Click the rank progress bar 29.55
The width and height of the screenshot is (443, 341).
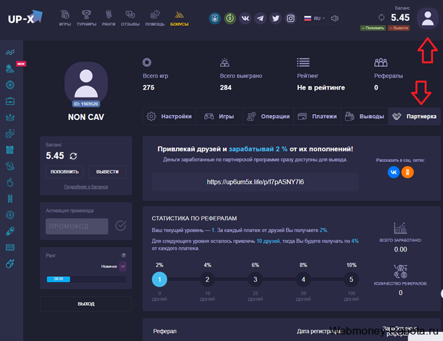click(86, 279)
